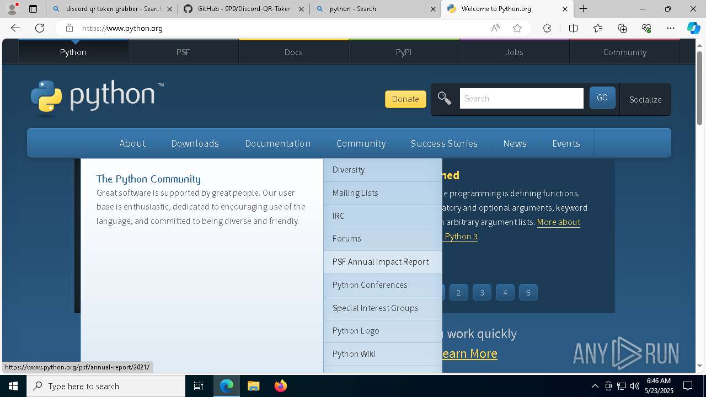Reload the python.org page
Screen dimensions: 706x397
pyautogui.click(x=40, y=28)
